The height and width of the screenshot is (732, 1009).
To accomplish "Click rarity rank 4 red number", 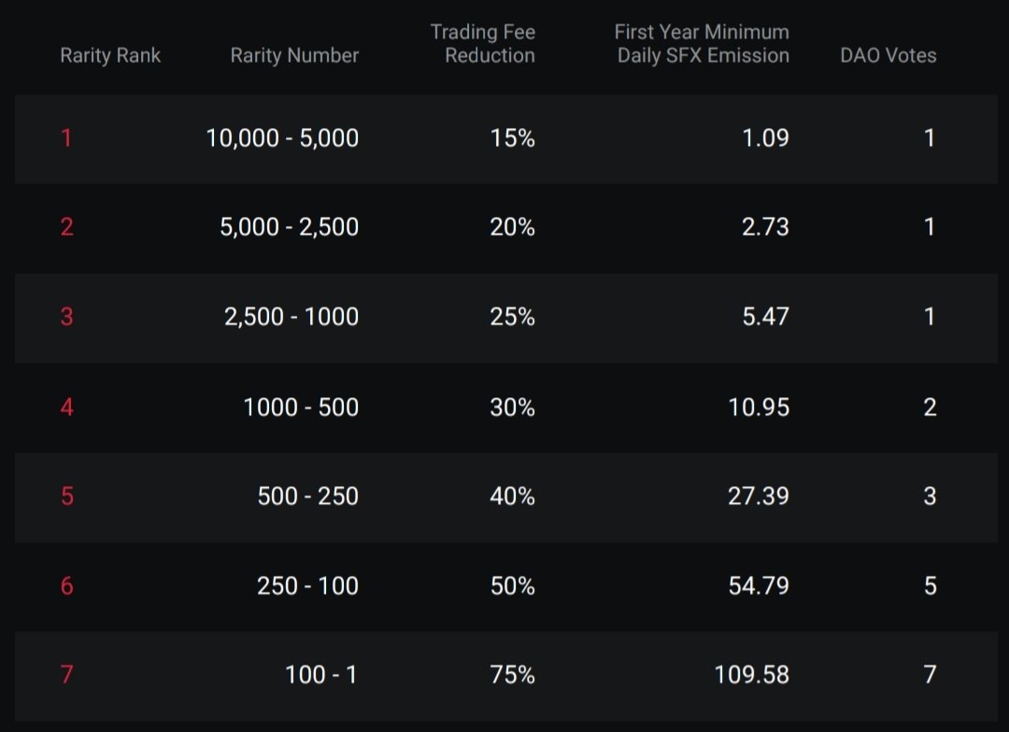I will (x=67, y=407).
